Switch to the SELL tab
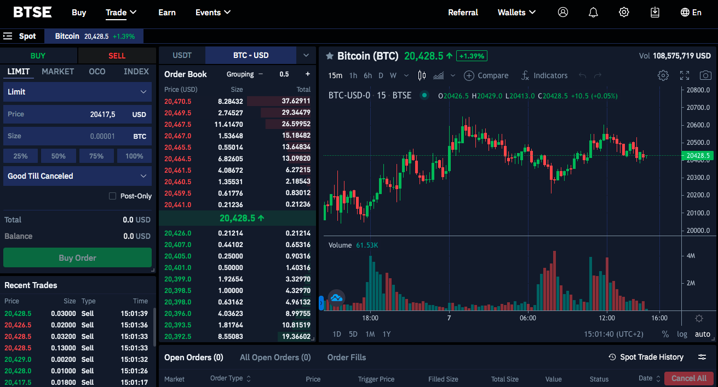 pyautogui.click(x=117, y=56)
